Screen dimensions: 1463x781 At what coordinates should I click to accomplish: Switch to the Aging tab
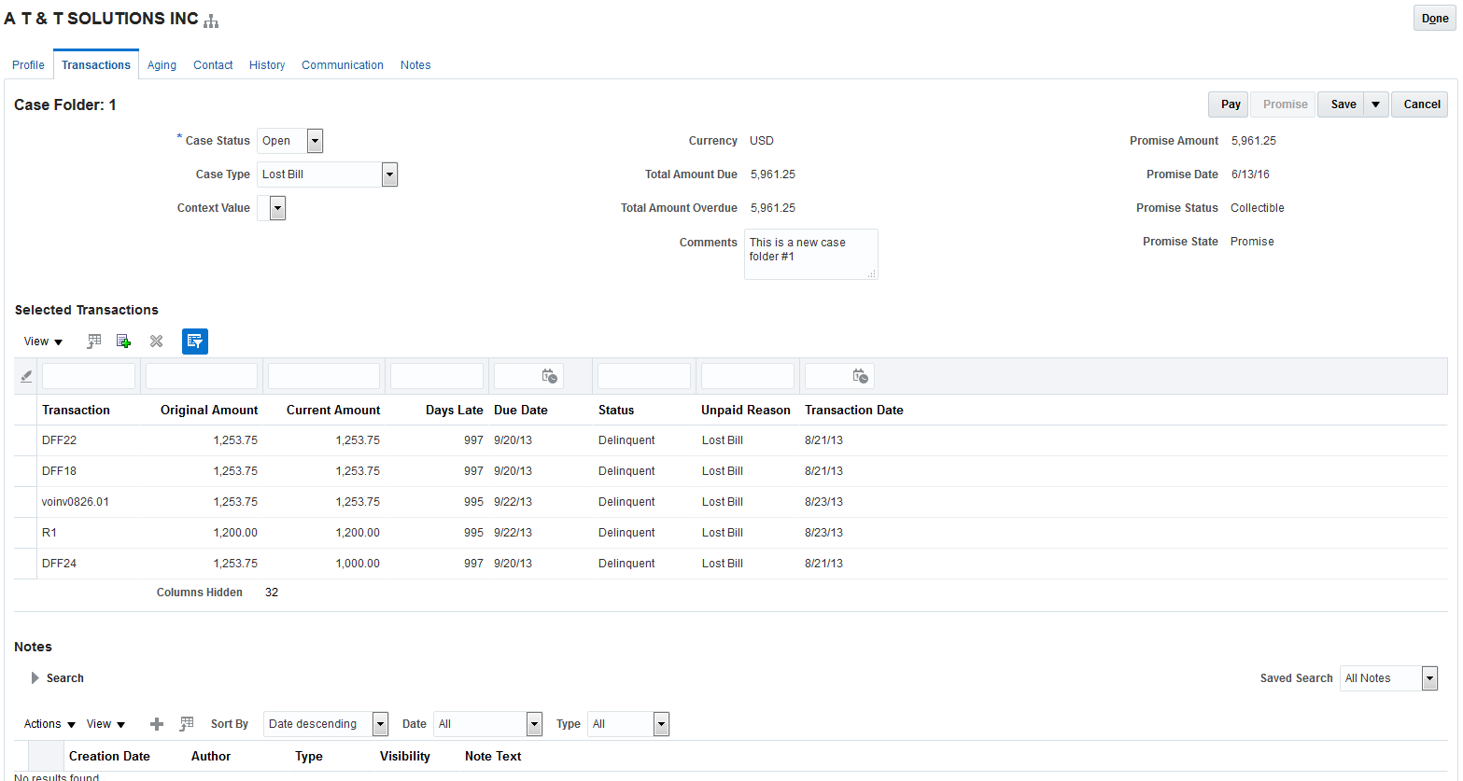[162, 65]
